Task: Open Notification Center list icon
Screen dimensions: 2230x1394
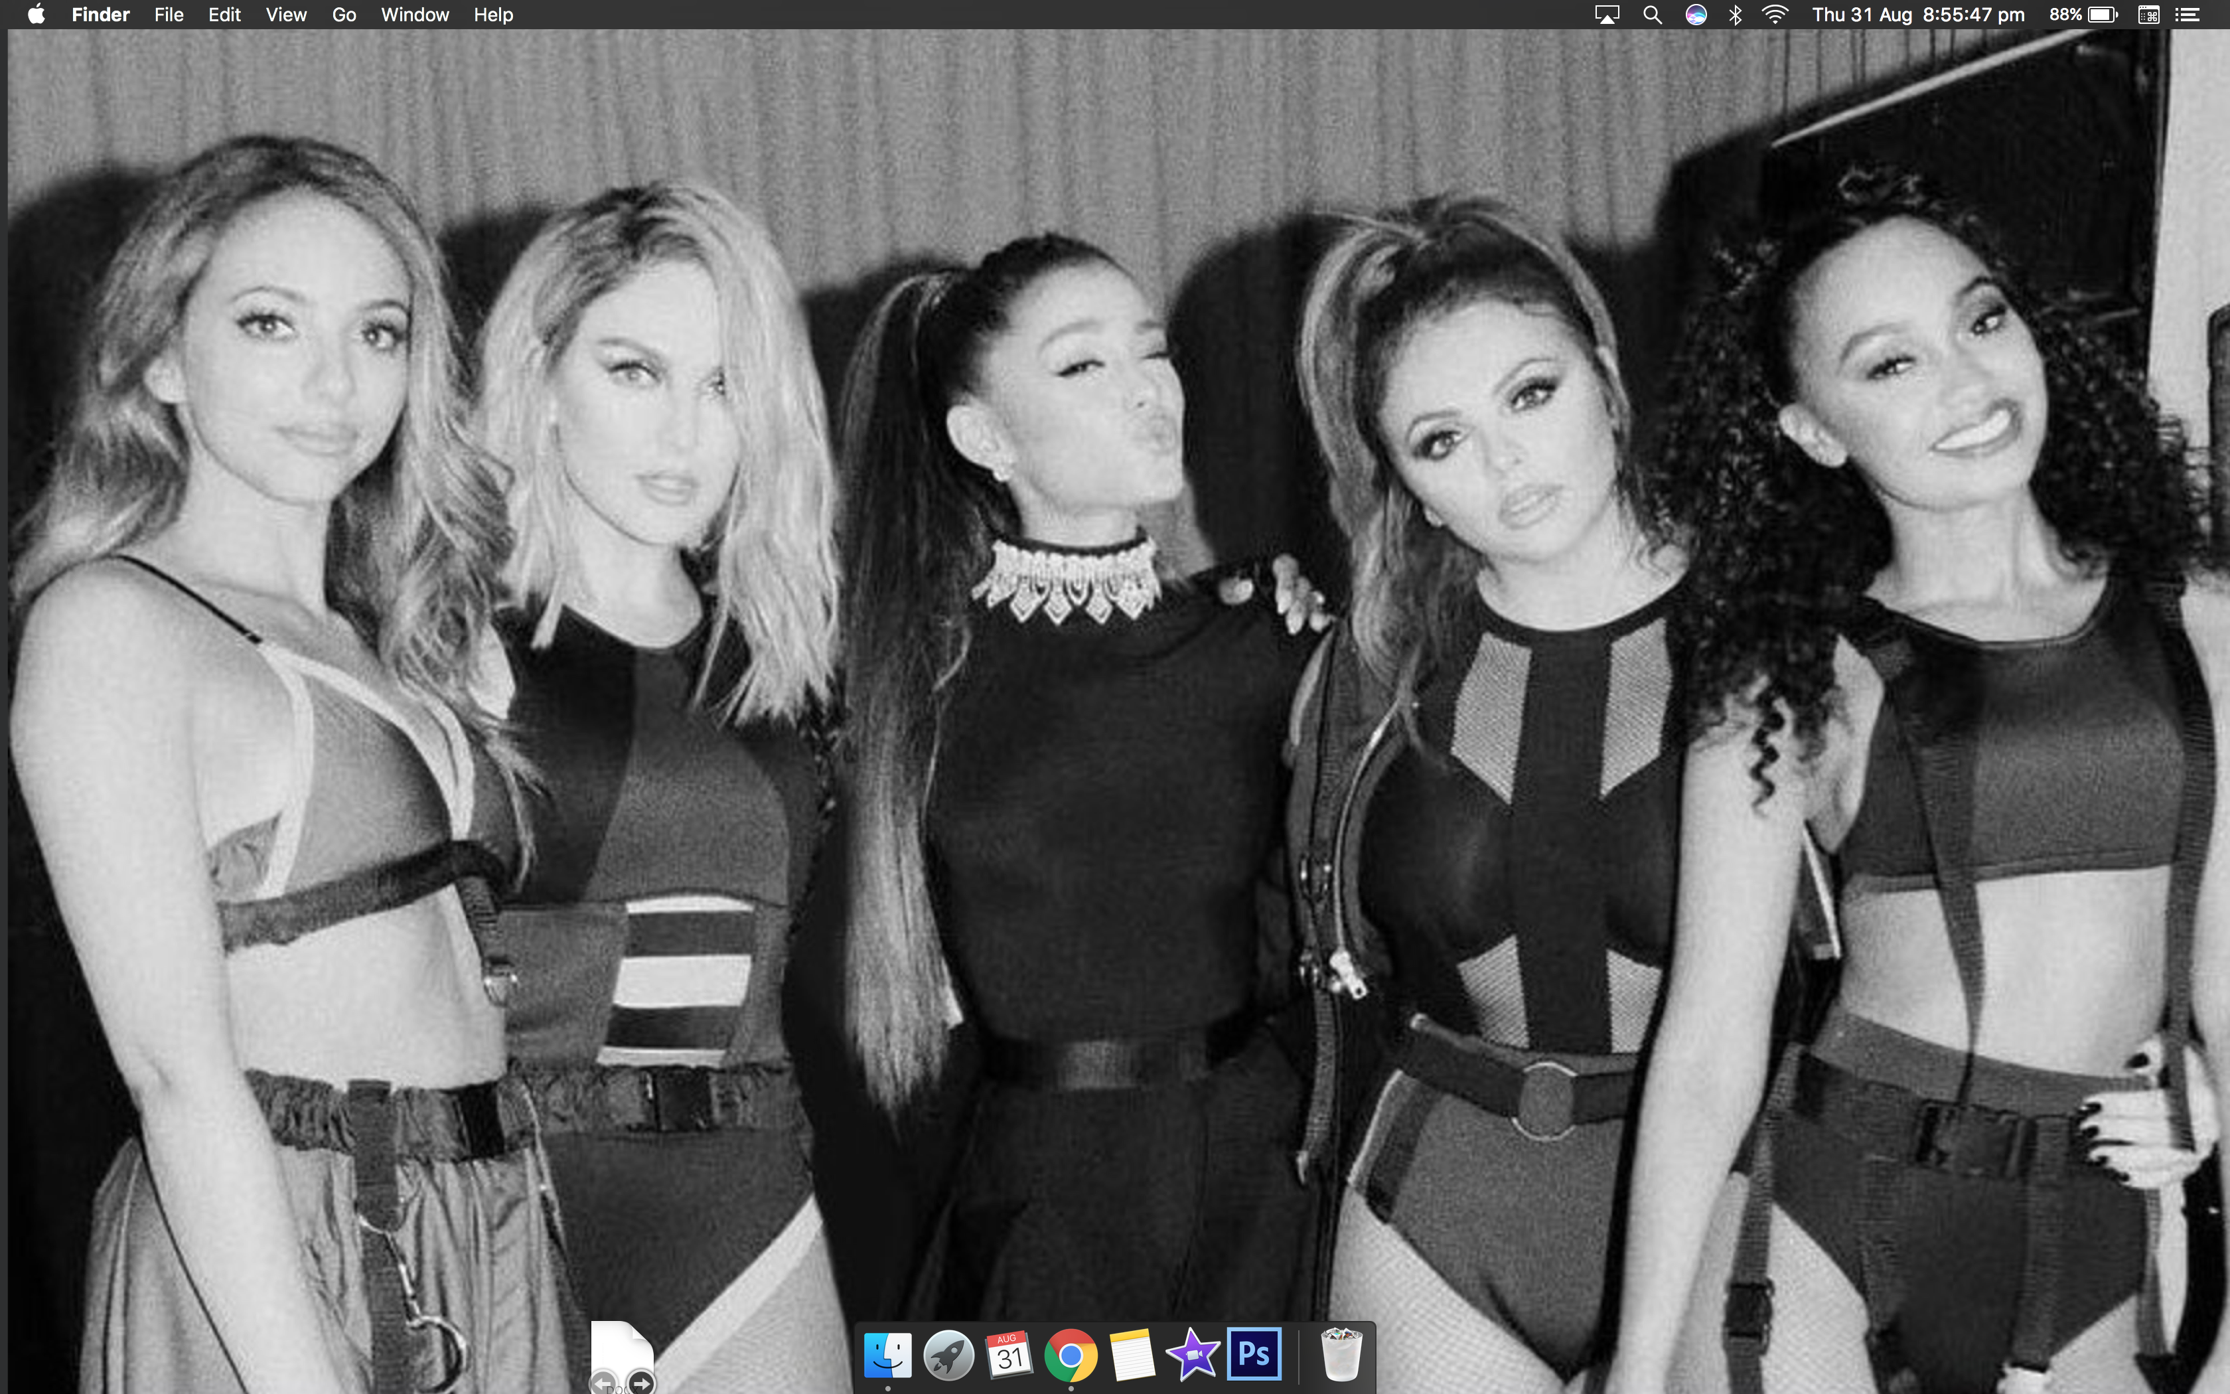Action: 2188,15
